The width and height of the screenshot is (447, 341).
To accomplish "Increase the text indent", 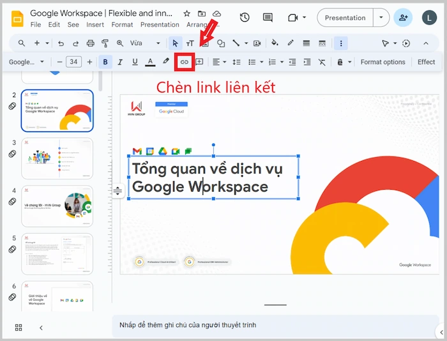I will (307, 62).
